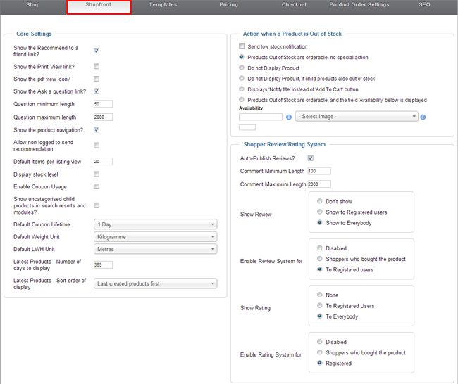
Task: Open Latest Products sort order dropdown
Action: click(x=155, y=284)
